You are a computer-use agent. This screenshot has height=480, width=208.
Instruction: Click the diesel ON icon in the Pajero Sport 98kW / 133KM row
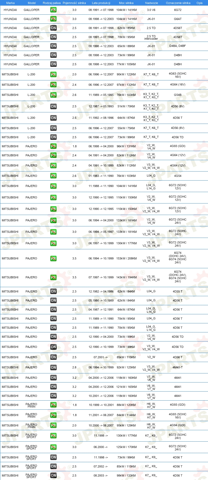tap(53, 475)
